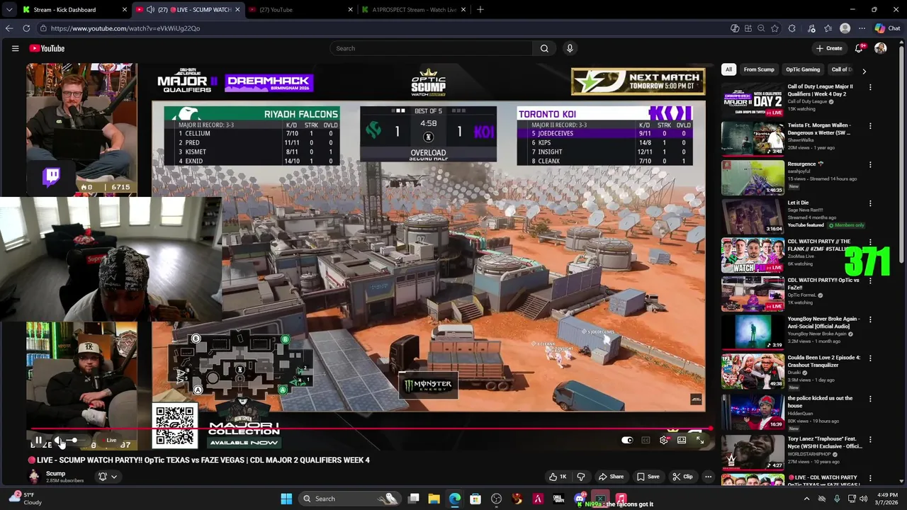Open Scump channel notification preferences dropdown
This screenshot has width=907, height=510.
(x=107, y=477)
